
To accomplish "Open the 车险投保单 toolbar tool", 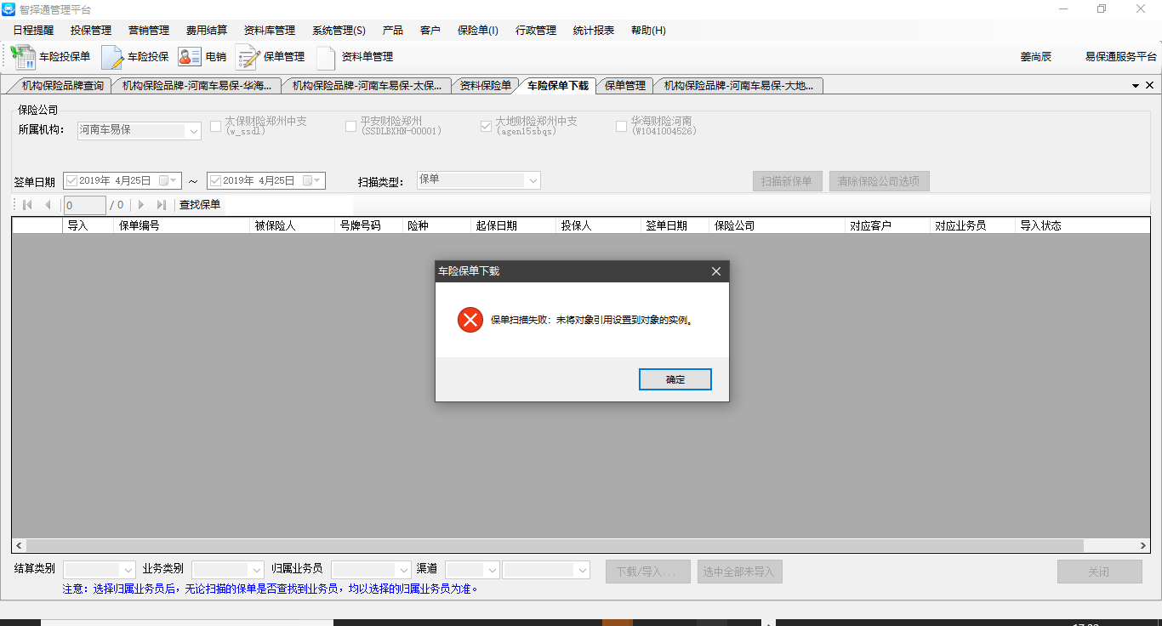I will pos(50,57).
